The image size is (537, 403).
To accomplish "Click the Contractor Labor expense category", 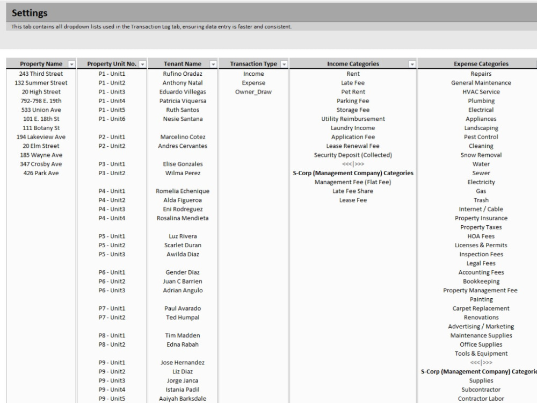I will pos(481,399).
